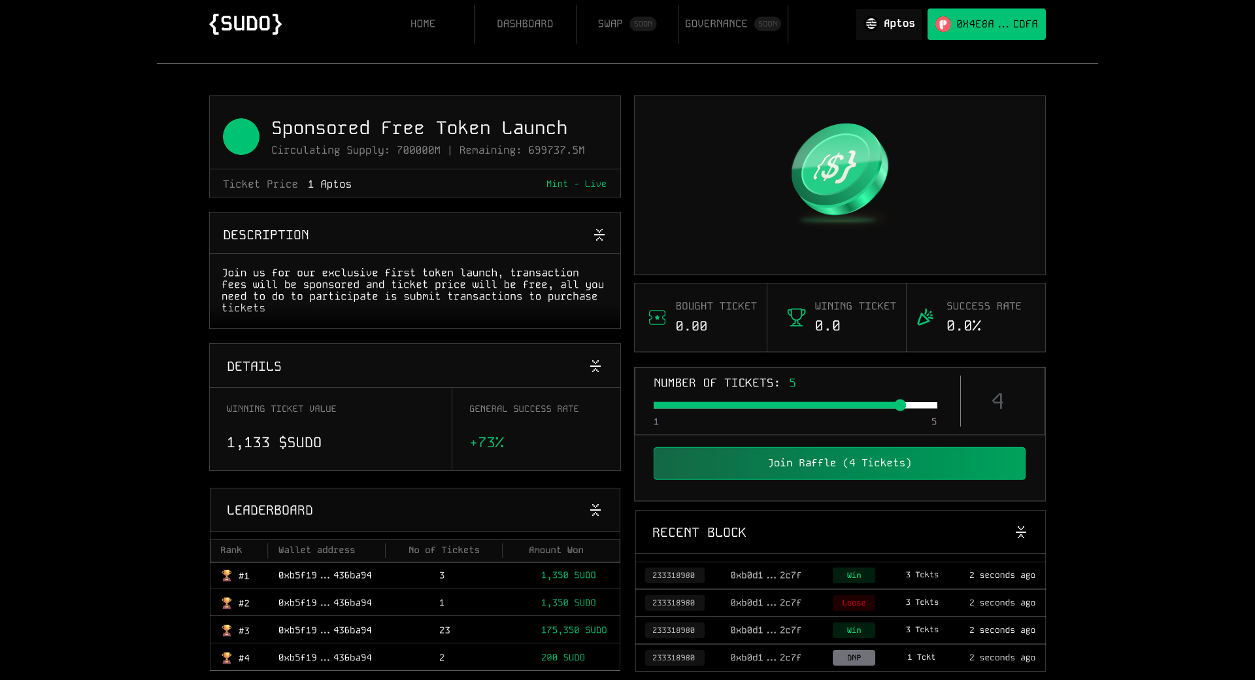
Task: Click the Loose badge in recent block
Action: (854, 603)
